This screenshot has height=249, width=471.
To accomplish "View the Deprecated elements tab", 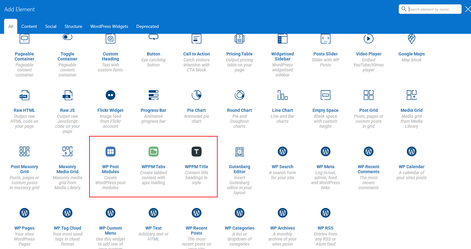I will 148,26.
